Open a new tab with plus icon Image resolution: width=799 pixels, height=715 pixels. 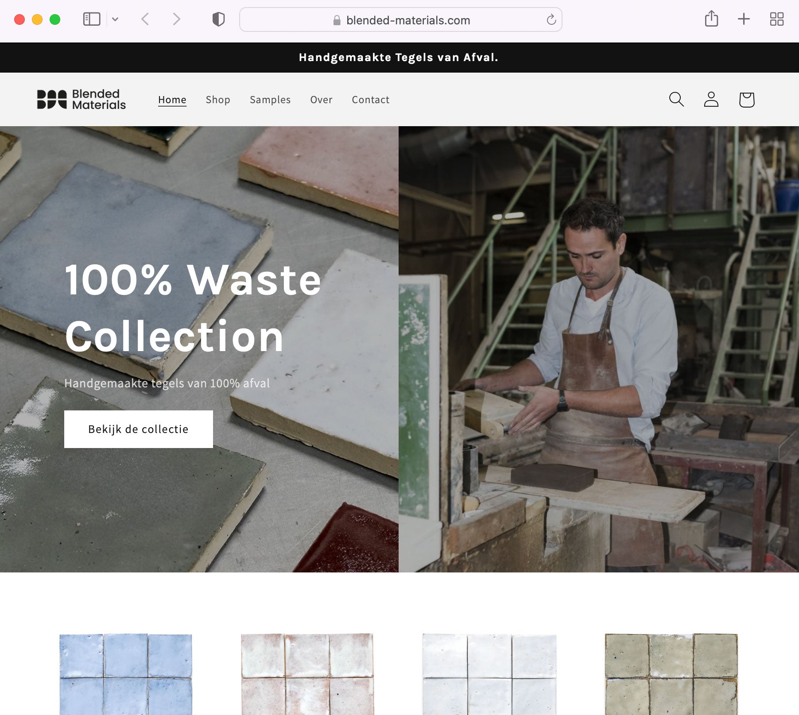point(744,19)
